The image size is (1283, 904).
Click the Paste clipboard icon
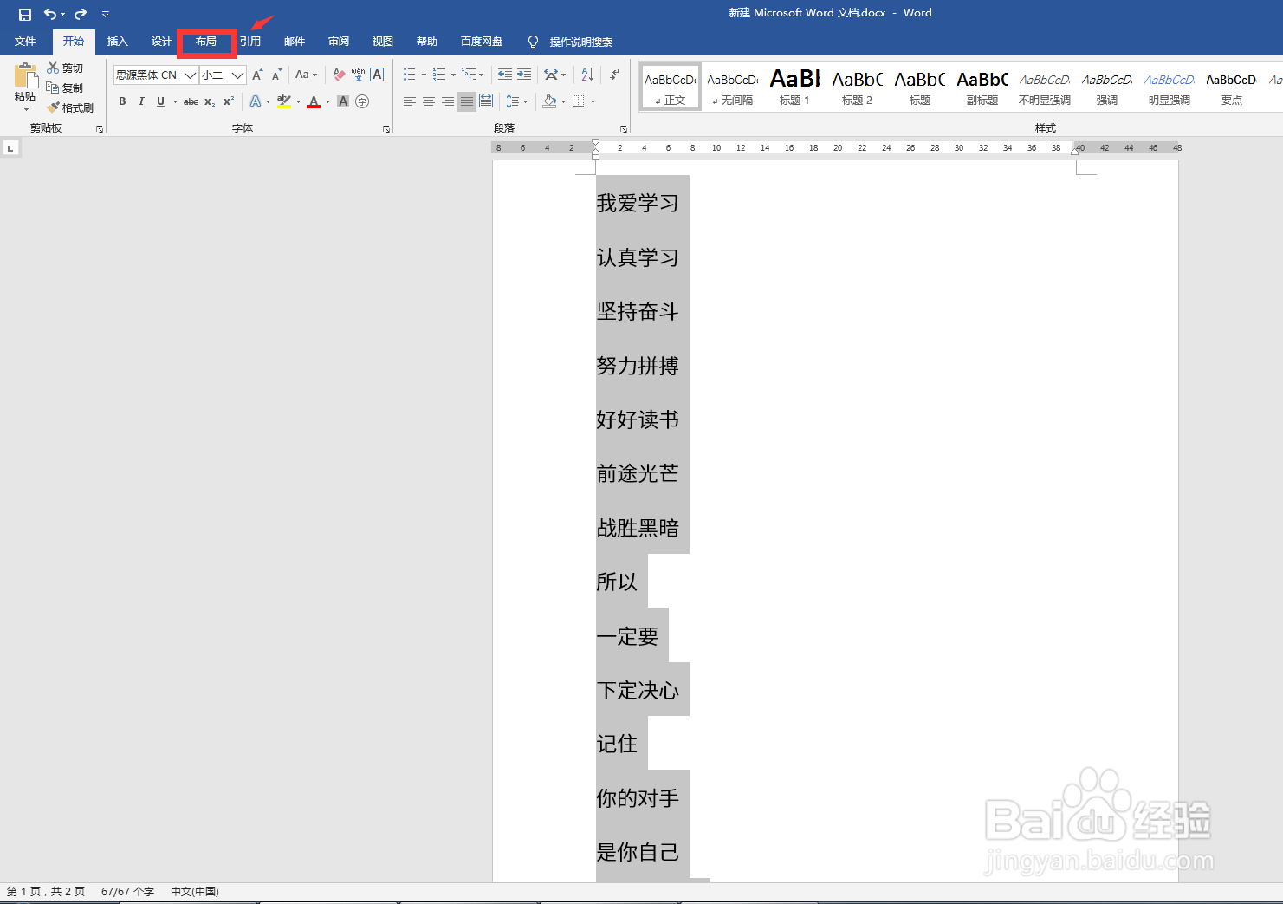26,76
